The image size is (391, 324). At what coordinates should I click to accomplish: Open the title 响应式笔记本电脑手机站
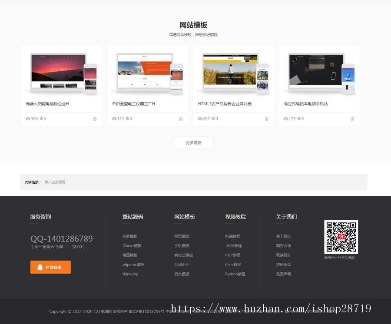coord(305,104)
